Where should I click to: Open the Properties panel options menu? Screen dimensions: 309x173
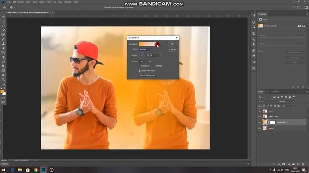[307, 14]
